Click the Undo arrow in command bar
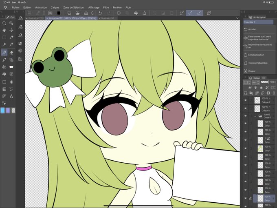 click(100, 13)
